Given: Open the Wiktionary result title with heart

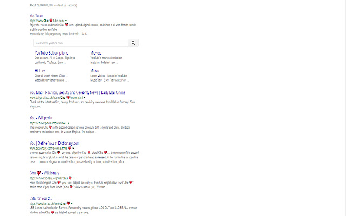Looking at the screenshot, I should point(44,173).
